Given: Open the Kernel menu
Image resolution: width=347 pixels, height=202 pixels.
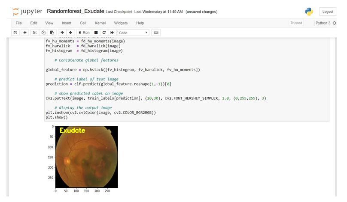Looking at the screenshot, I should pyautogui.click(x=100, y=23).
